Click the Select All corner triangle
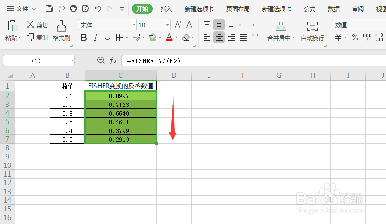The image size is (386, 224). tap(10, 75)
